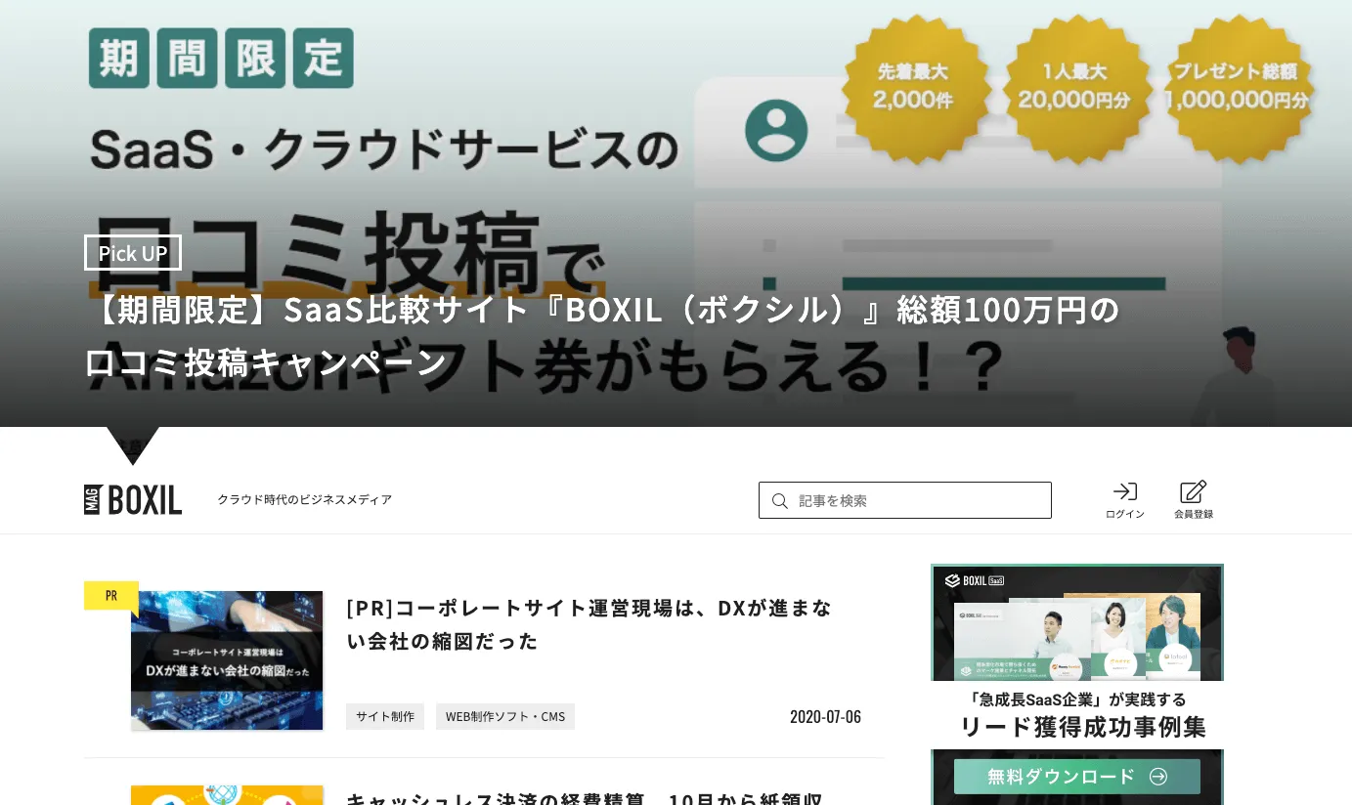1352x805 pixels.
Task: Click the search magnifier icon
Action: point(780,501)
